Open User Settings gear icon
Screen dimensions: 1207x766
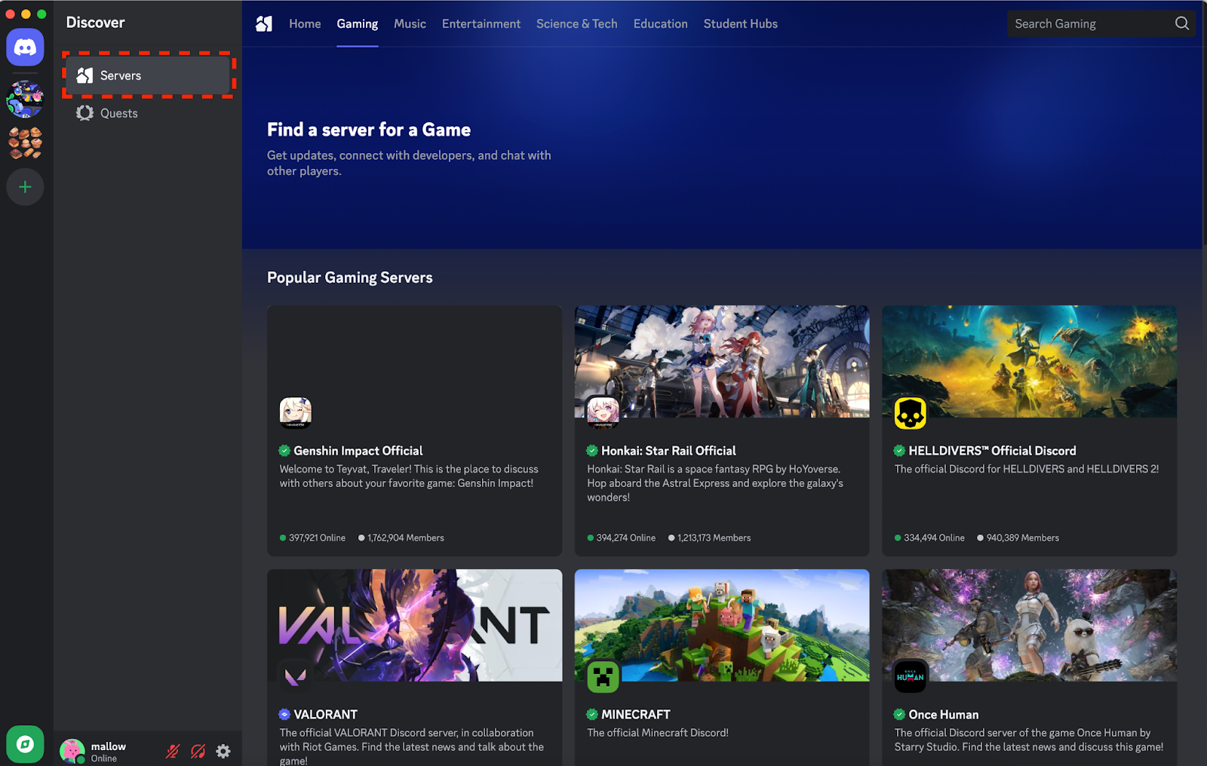click(223, 751)
